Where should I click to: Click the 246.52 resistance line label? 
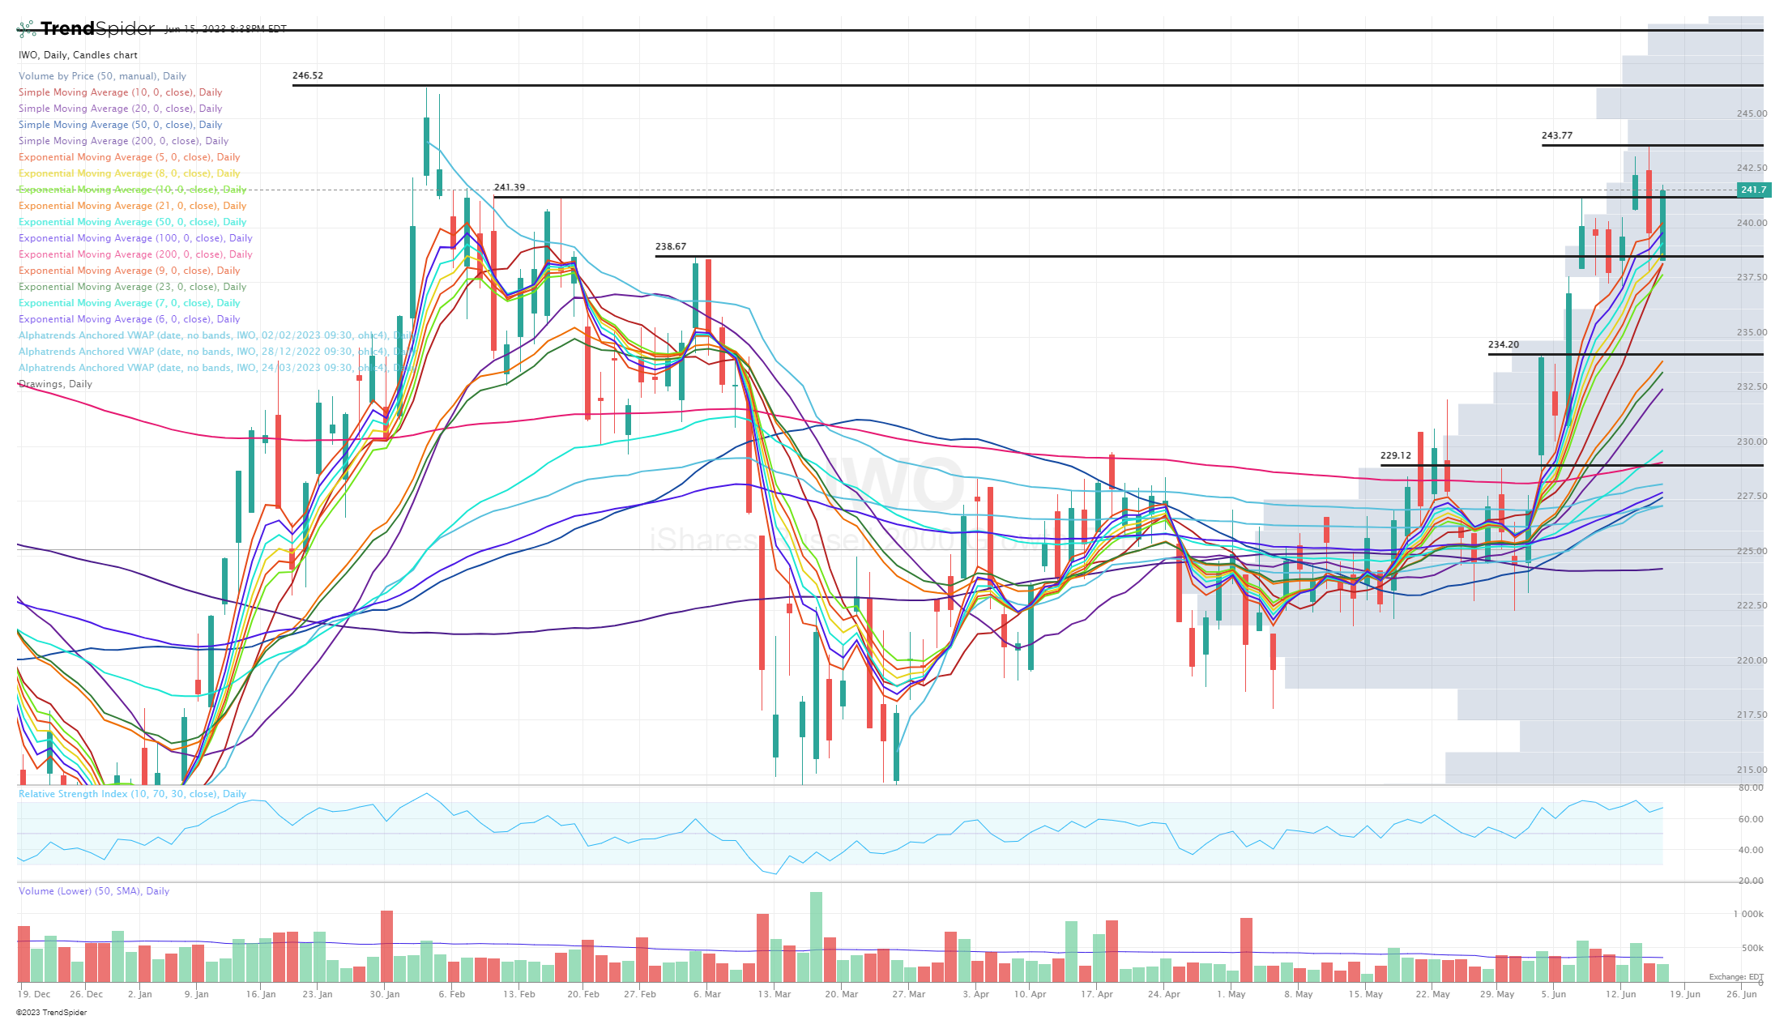(308, 75)
